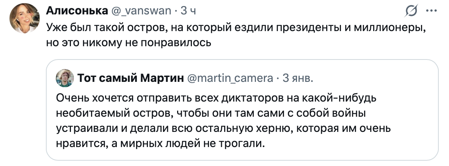Click Алисонька's profile avatar
Viewport: 449px width, 166px height.
(24, 18)
